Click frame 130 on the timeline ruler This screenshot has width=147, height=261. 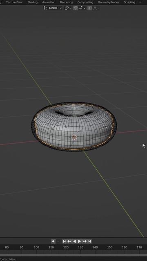pos(80,248)
